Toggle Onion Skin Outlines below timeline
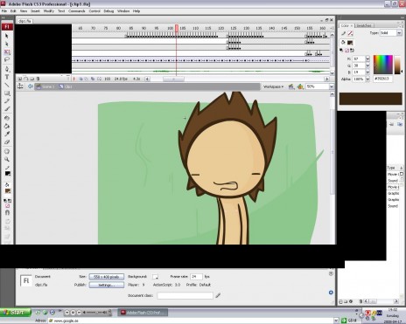 click(86, 79)
